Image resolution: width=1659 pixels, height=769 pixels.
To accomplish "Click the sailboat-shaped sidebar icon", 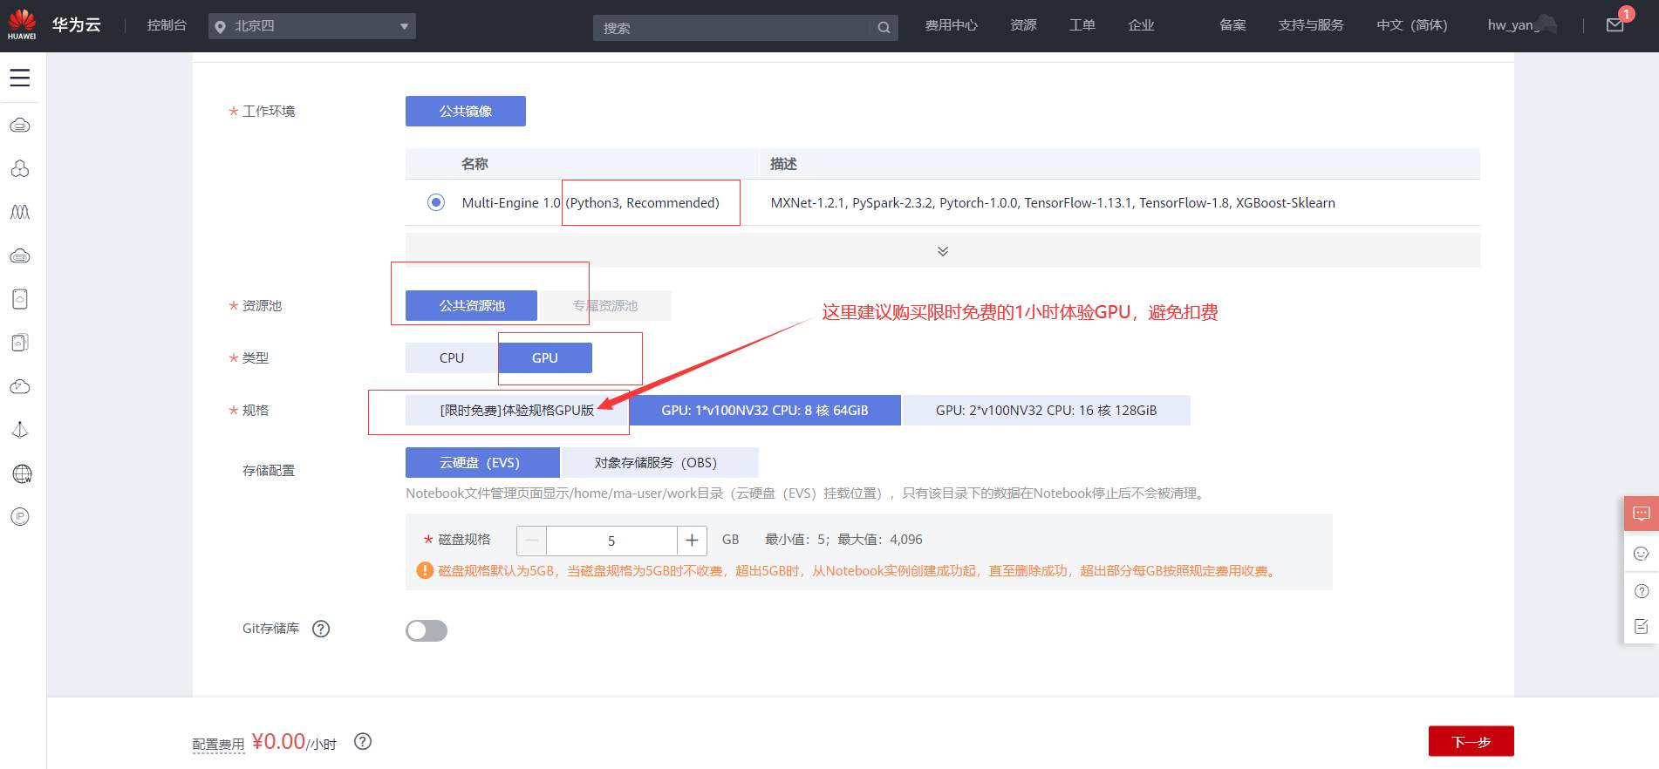I will 20,430.
